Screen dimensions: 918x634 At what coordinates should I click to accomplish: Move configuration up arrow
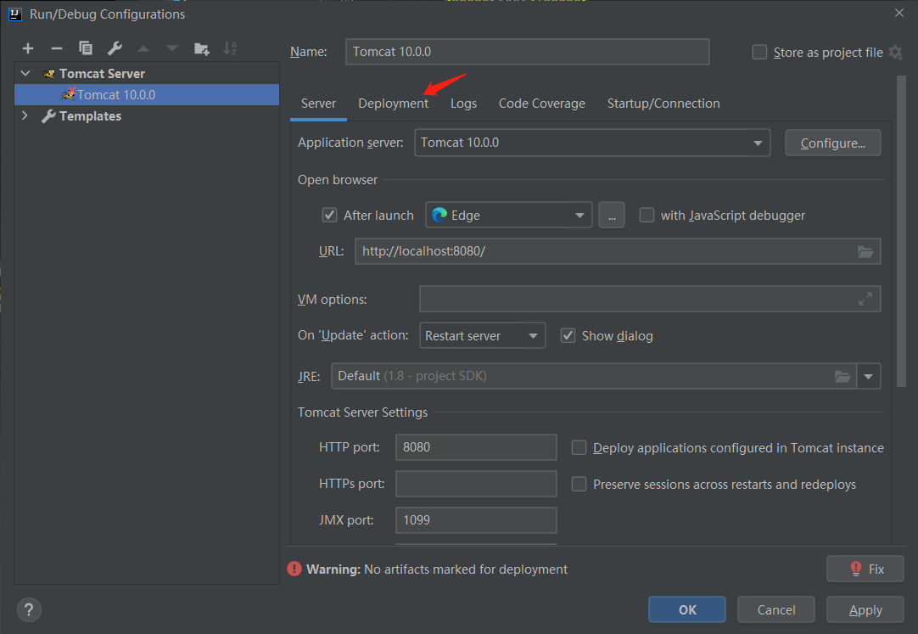143,48
